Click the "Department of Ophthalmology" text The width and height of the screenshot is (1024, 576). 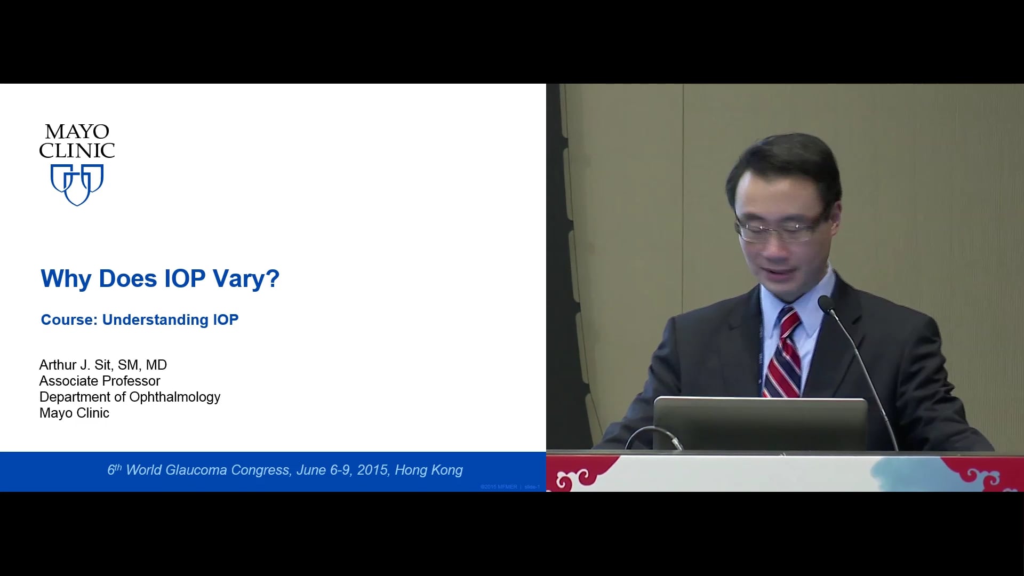point(130,397)
